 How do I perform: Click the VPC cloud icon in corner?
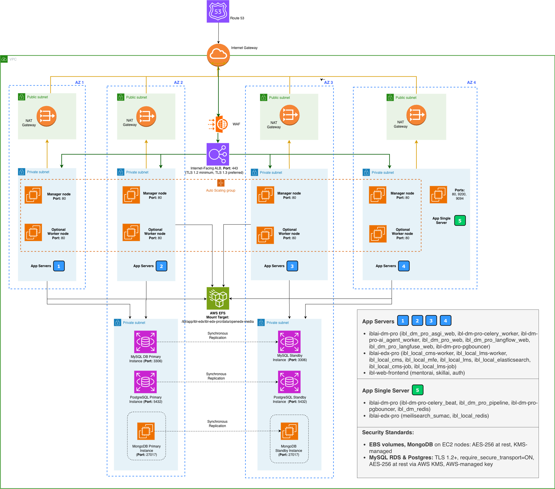tap(4, 59)
